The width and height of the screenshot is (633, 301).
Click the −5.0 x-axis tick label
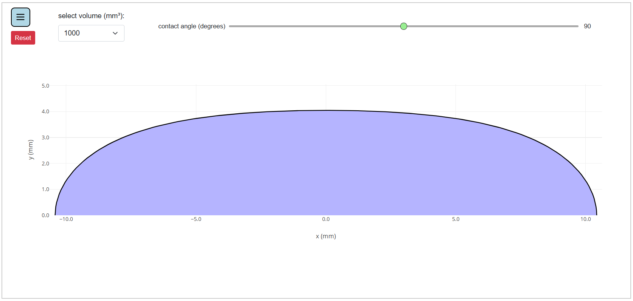click(196, 219)
